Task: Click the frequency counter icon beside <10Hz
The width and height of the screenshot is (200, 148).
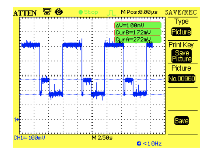Action: [x=139, y=144]
